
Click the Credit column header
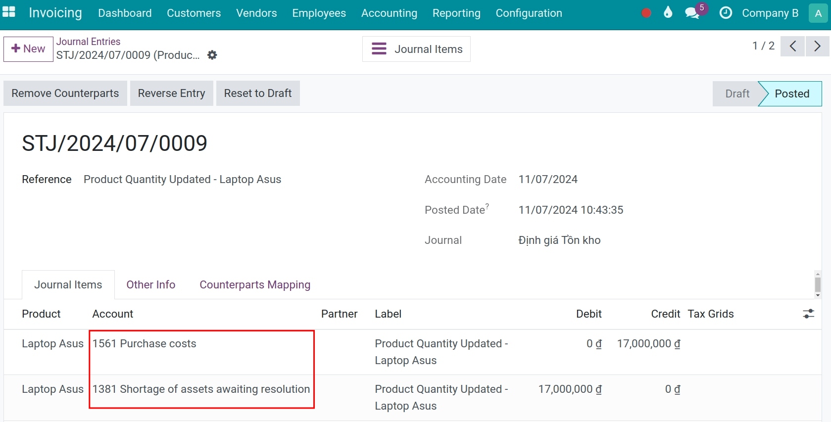click(666, 314)
